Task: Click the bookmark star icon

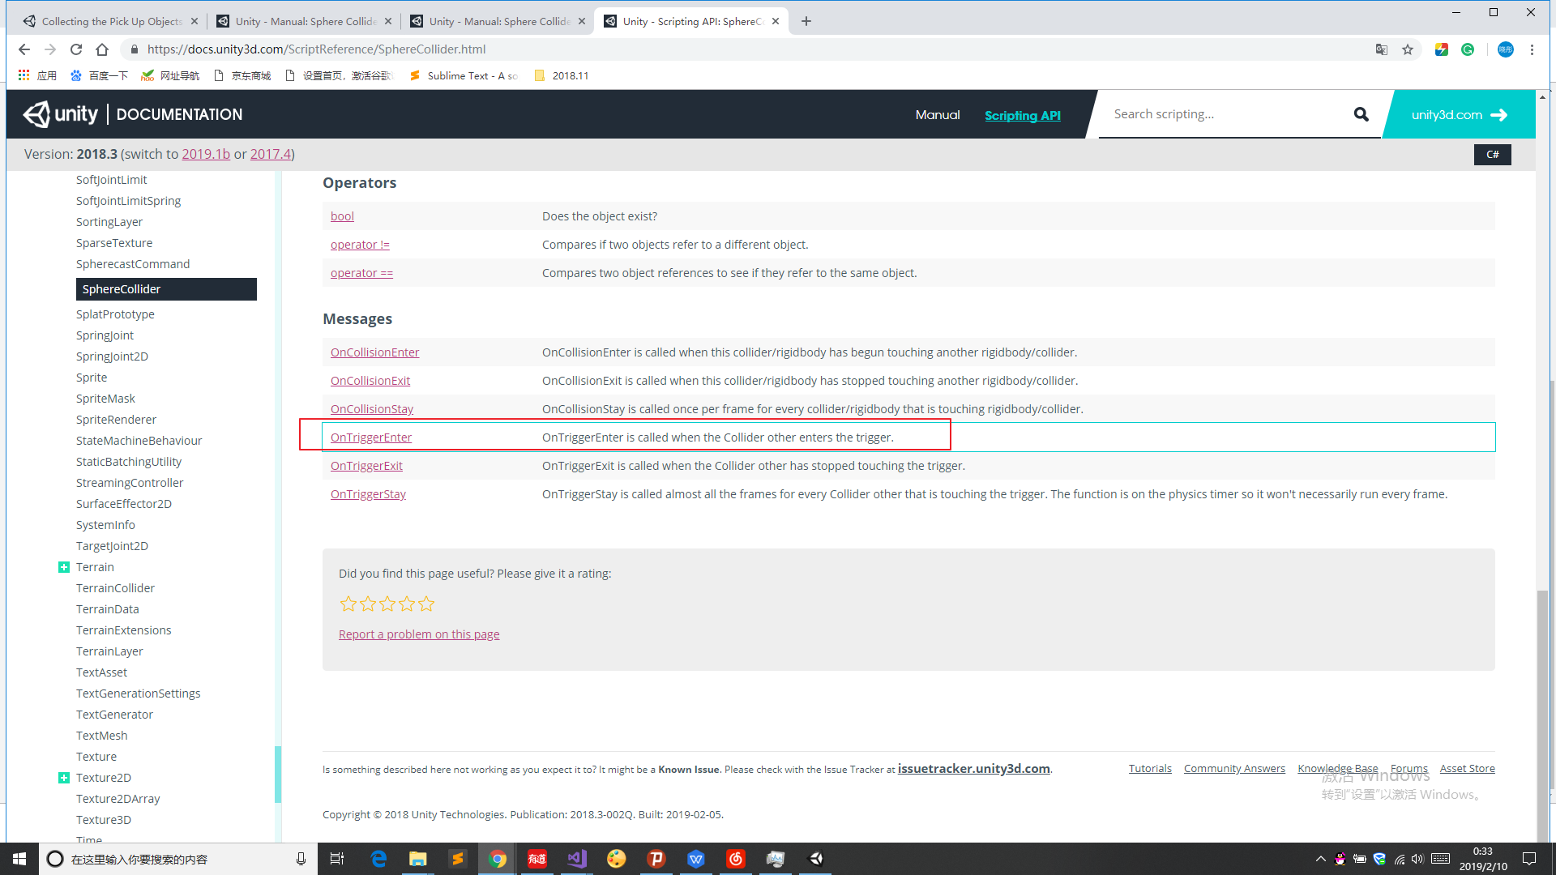Action: 1408,49
